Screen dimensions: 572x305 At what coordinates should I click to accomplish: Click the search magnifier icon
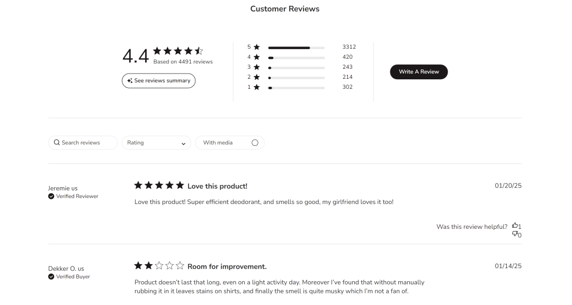[57, 143]
